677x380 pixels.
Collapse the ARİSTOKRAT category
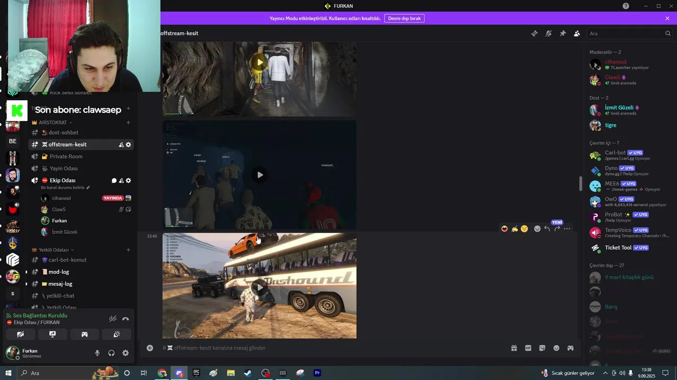coord(52,122)
